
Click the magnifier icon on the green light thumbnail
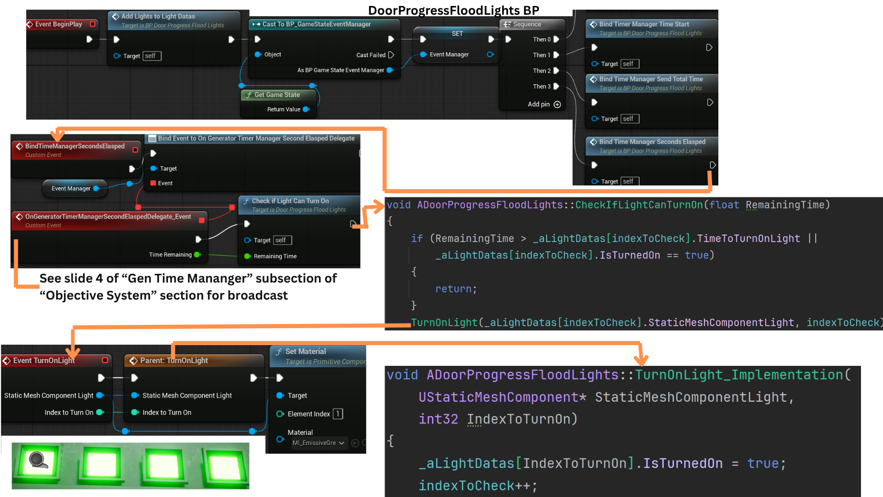click(x=37, y=459)
